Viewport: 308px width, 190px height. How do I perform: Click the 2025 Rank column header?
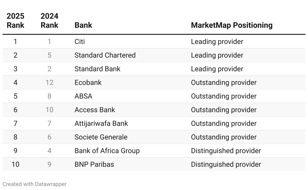[15, 21]
